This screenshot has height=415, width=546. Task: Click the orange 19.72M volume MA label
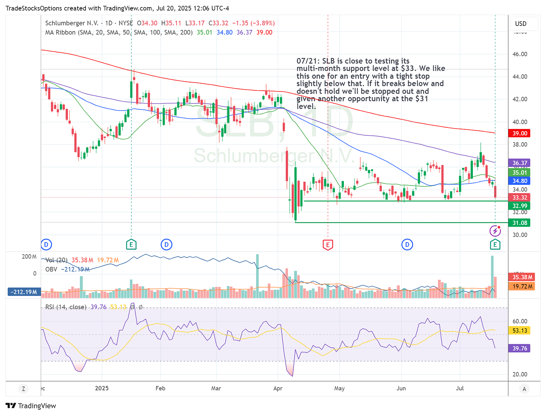click(x=522, y=286)
